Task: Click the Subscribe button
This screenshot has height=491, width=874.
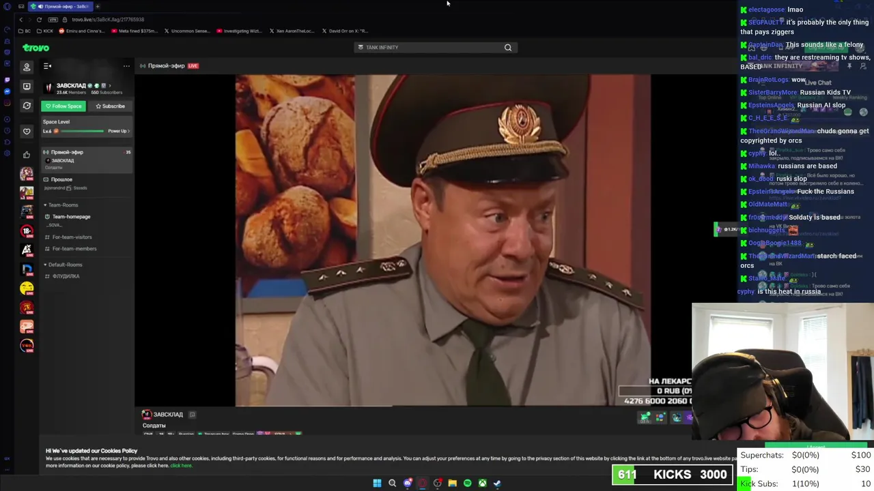Action: pyautogui.click(x=110, y=106)
